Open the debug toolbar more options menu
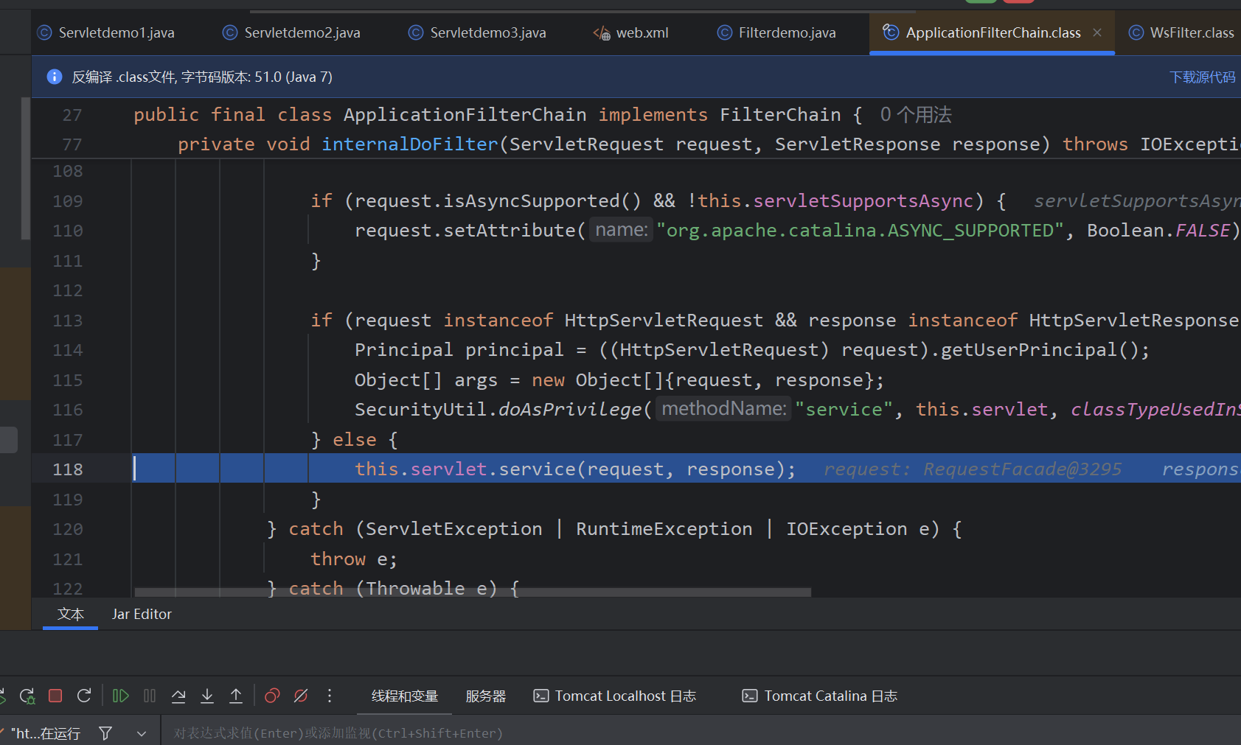This screenshot has width=1241, height=745. (330, 696)
